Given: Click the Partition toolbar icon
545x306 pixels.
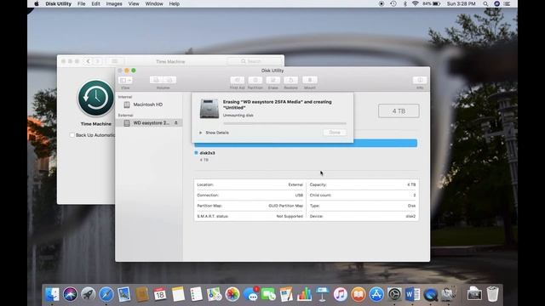Looking at the screenshot, I should click(x=255, y=80).
